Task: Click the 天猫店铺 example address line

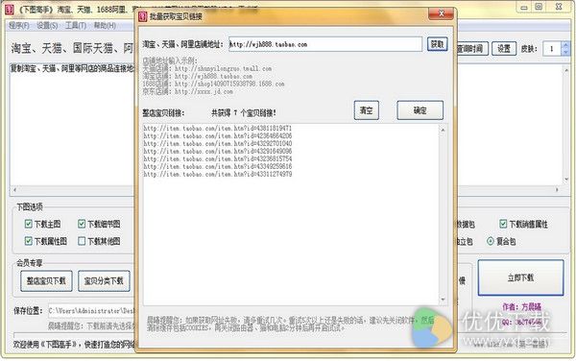Action: click(207, 69)
